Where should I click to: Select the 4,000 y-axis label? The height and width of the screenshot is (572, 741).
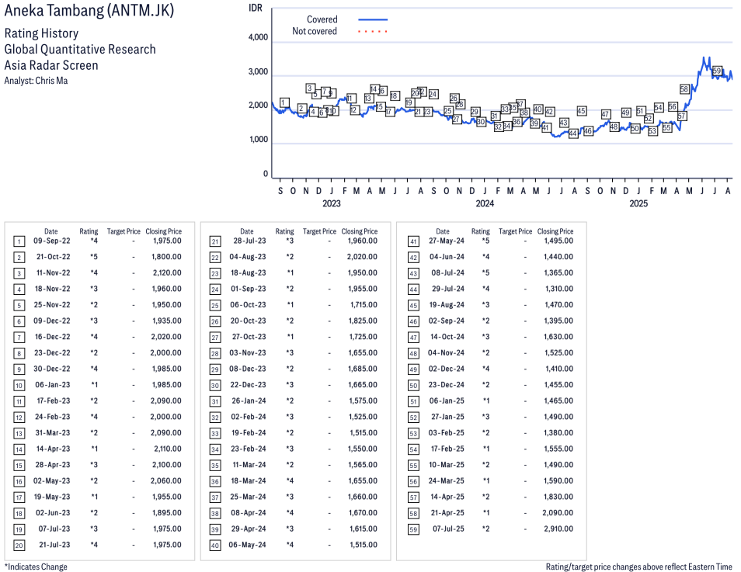click(x=258, y=37)
